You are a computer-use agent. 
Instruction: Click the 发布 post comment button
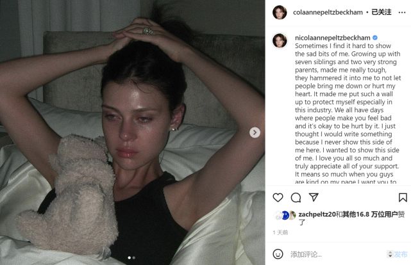401,254
